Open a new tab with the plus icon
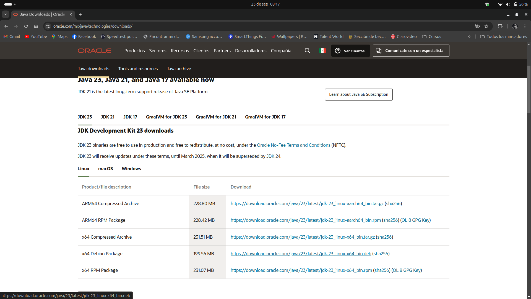 pos(81,14)
